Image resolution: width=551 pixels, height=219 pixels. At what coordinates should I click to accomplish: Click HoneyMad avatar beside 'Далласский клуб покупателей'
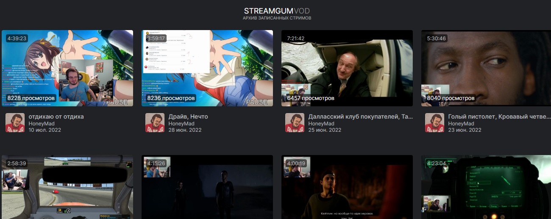295,123
